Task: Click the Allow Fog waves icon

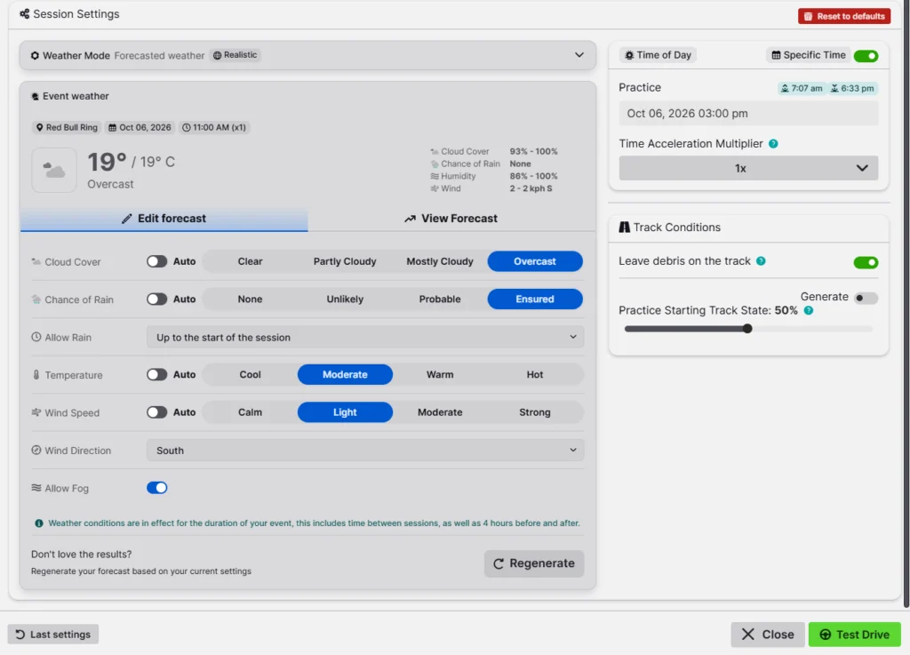Action: pos(36,488)
